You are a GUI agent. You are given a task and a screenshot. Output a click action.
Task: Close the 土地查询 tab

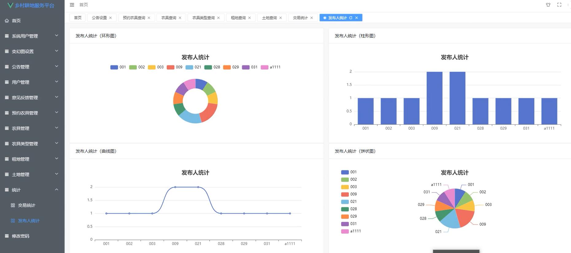tap(281, 18)
